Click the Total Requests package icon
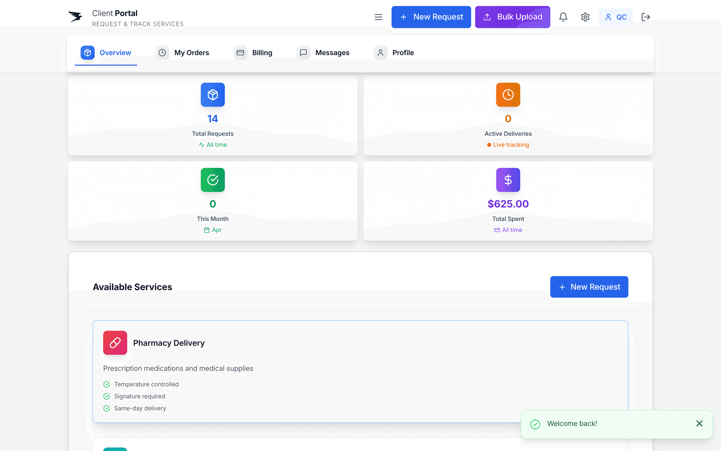Viewport: 721px width, 451px height. [213, 94]
